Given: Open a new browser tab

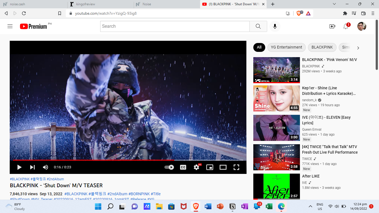Looking at the screenshot, I should point(273,4).
